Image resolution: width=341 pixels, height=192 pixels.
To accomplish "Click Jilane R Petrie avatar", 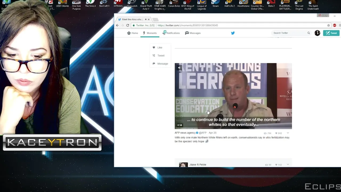I will pos(183,165).
